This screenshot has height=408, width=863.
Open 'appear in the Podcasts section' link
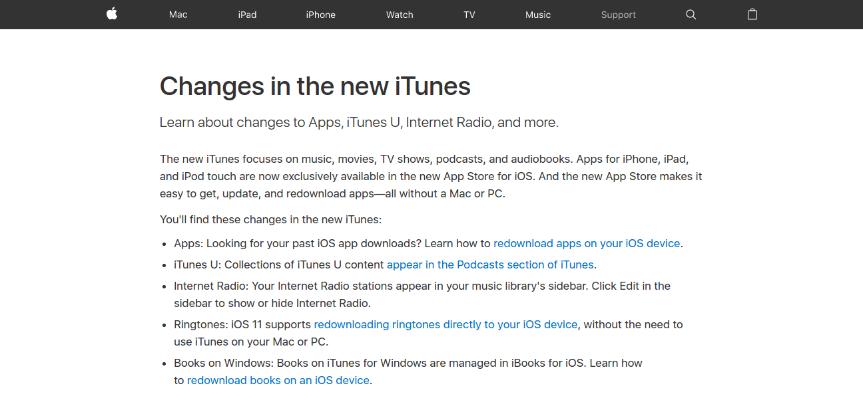click(x=490, y=264)
